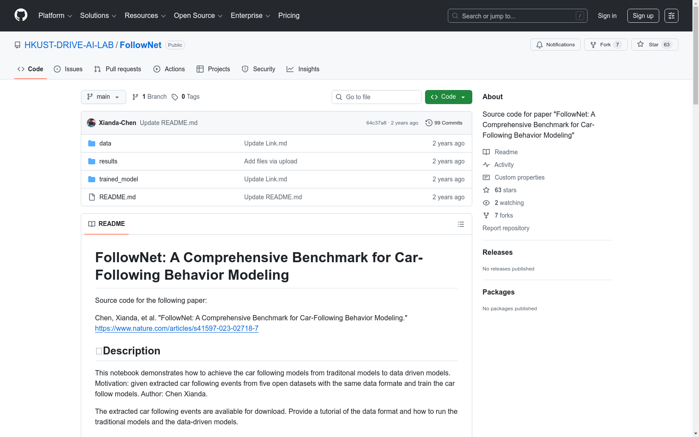Expand the Enterprise menu
The image size is (699, 437).
point(250,16)
